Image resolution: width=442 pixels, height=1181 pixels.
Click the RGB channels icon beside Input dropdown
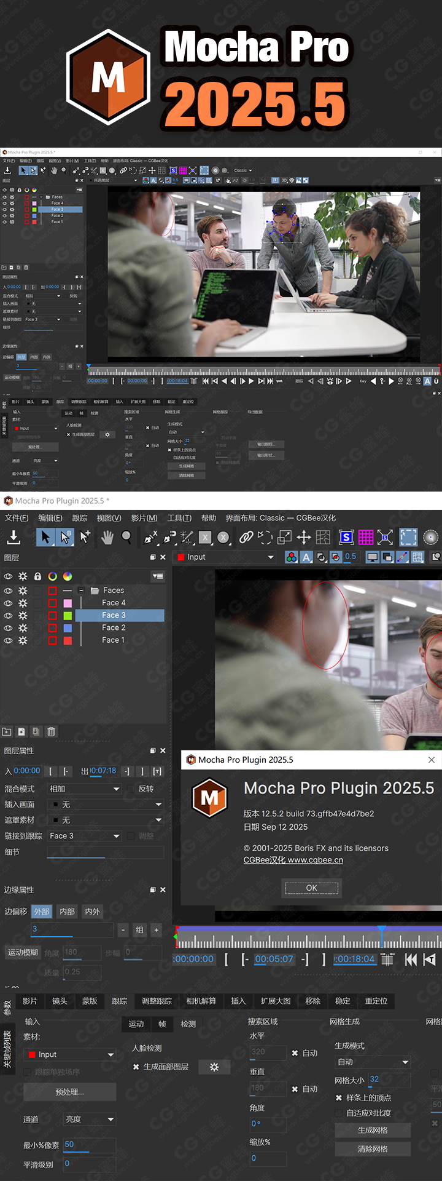292,557
